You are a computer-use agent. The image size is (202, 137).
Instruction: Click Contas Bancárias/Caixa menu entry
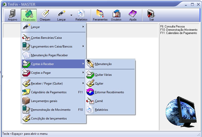[x=46, y=38]
